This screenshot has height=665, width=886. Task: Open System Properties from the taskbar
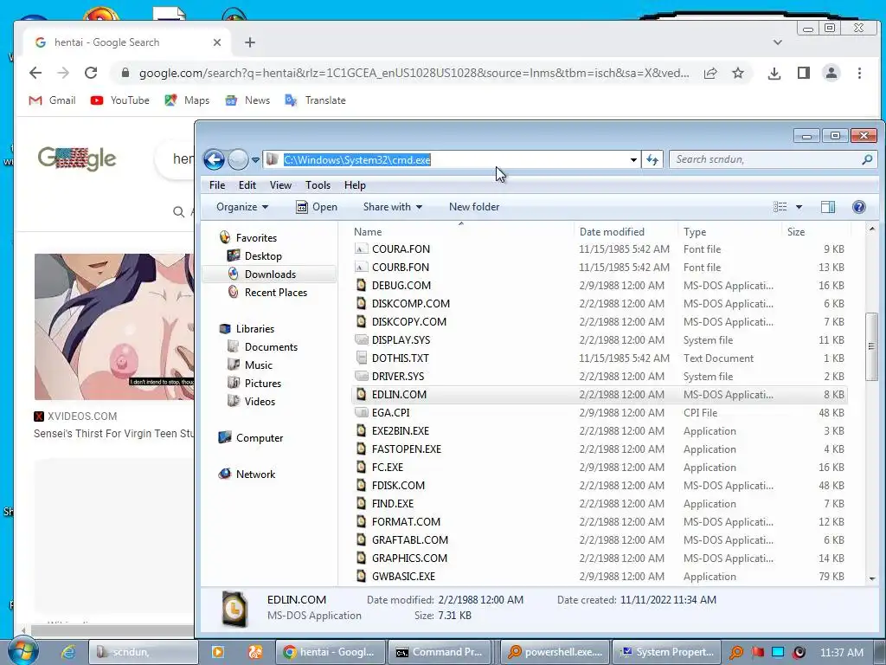point(667,652)
